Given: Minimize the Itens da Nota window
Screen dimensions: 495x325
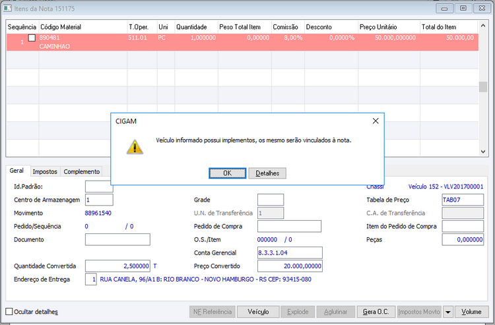Looking at the screenshot, I should click(444, 8).
